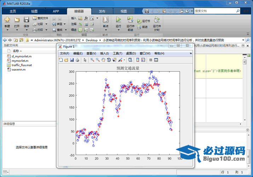Click the help question mark icon
The width and height of the screenshot is (253, 177).
[187, 11]
